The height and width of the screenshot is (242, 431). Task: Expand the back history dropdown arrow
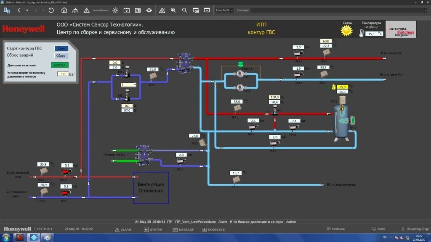coord(27,10)
